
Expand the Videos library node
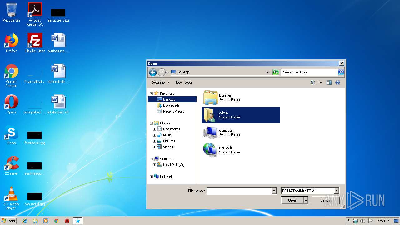[x=154, y=147]
